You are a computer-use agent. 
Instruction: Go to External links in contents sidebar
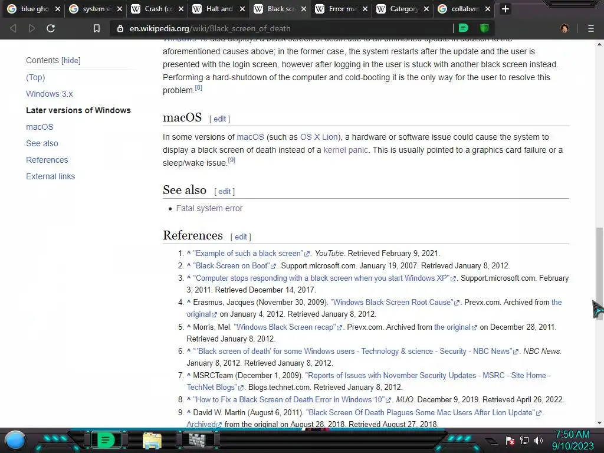coord(51,177)
